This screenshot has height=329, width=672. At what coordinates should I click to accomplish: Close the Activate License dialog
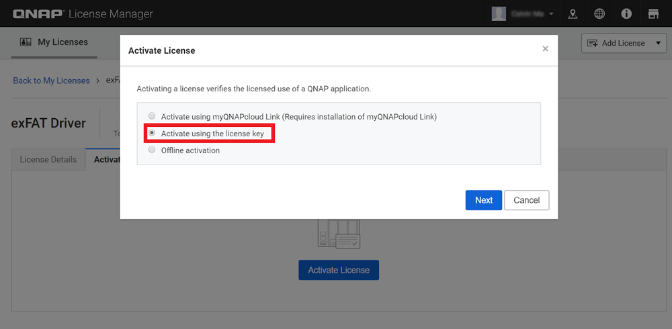[545, 49]
